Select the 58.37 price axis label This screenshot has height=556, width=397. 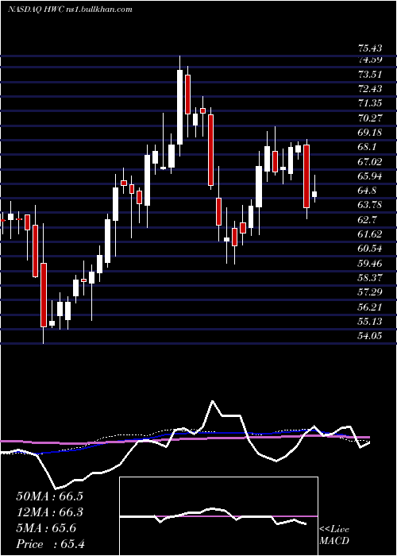(368, 277)
